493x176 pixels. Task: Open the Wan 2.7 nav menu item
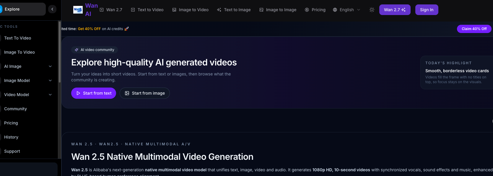coord(111,10)
